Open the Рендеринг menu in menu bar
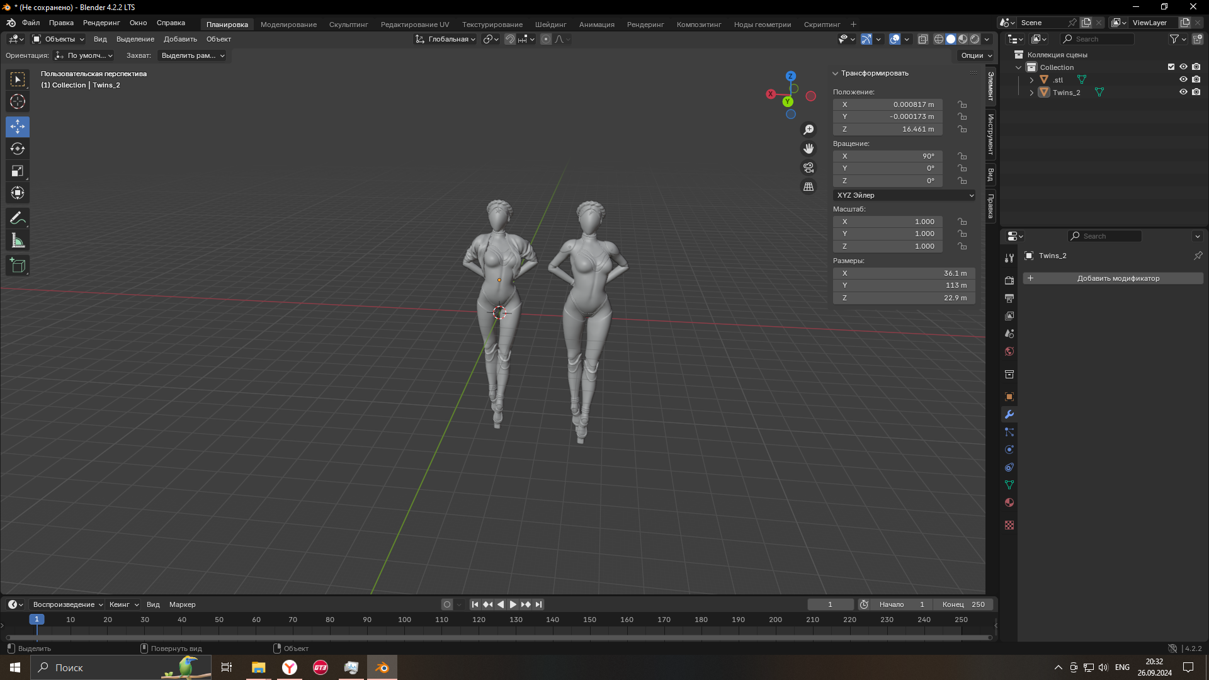The image size is (1209, 680). pos(101,23)
